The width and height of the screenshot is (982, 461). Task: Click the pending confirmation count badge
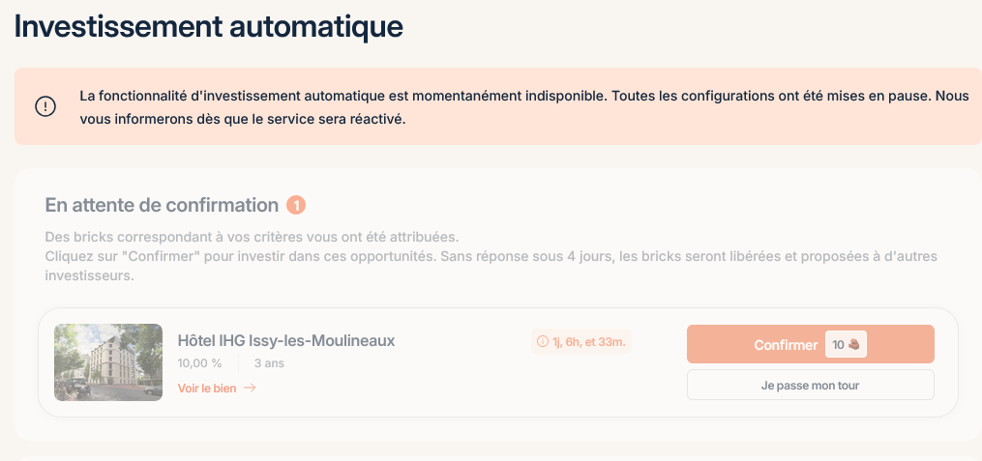coord(296,205)
